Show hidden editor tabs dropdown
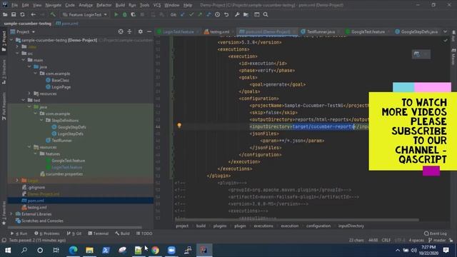The height and width of the screenshot is (257, 457). pos(445,31)
